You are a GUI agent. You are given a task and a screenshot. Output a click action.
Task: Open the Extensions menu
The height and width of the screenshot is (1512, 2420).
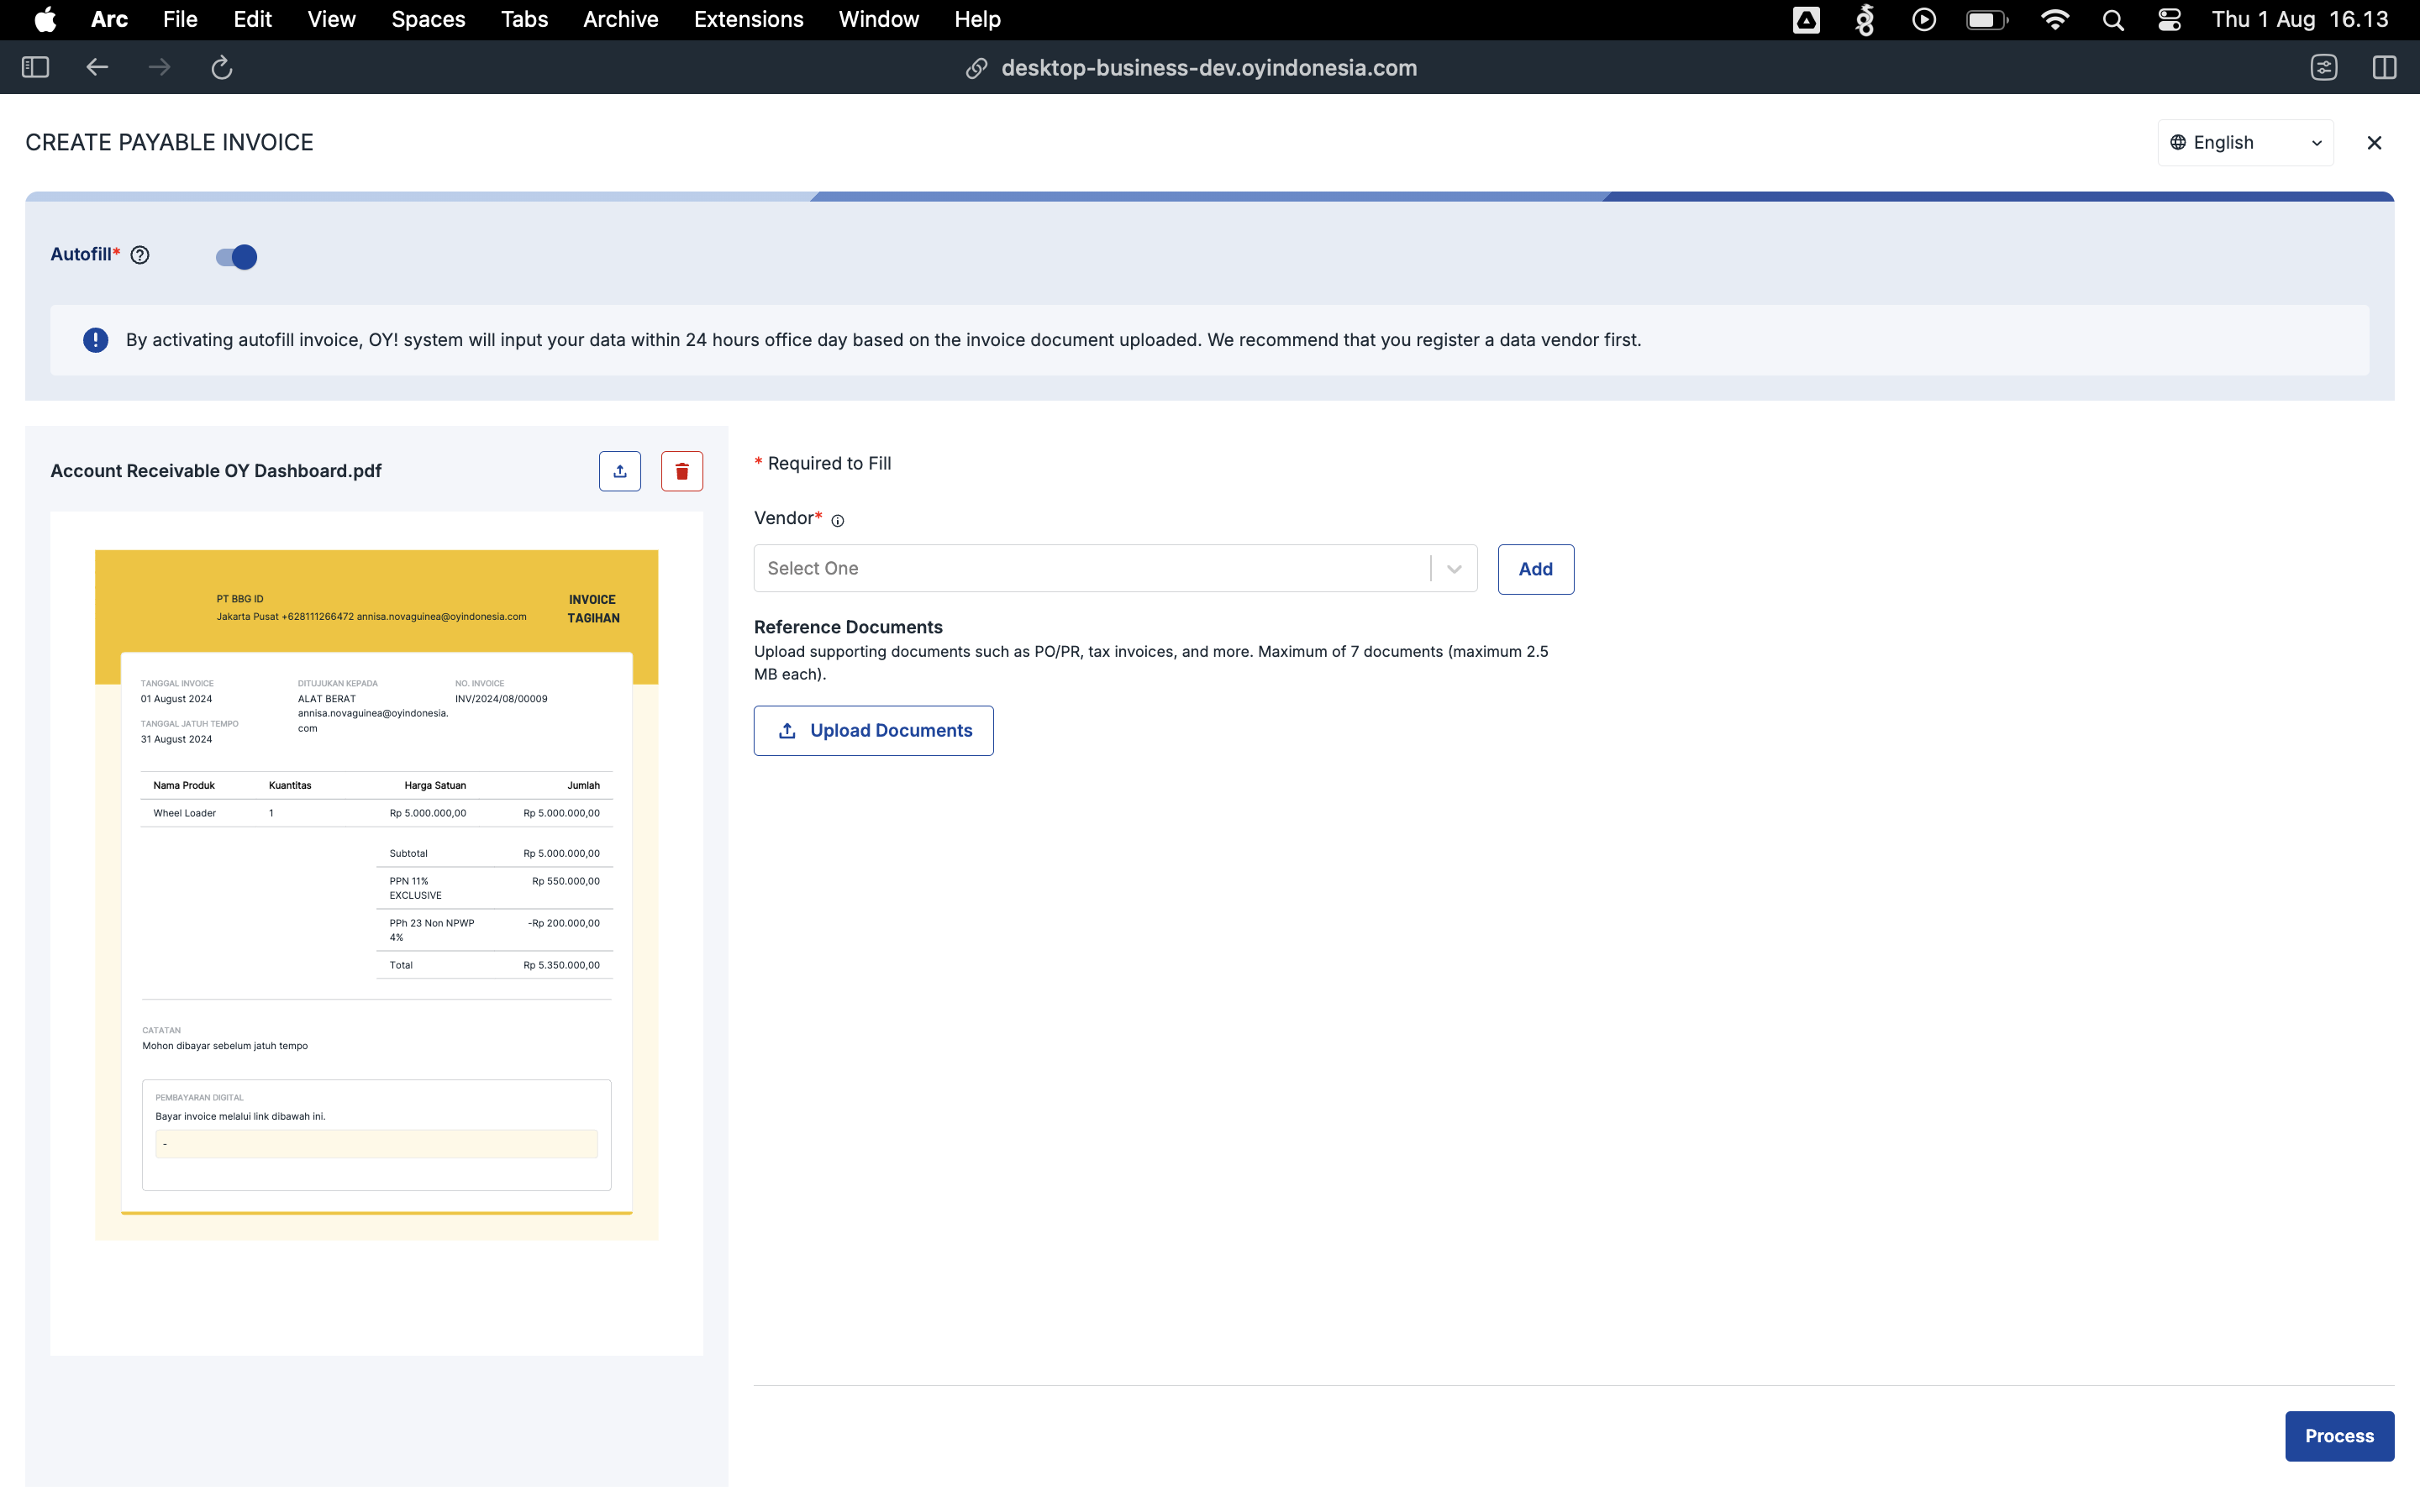(748, 19)
